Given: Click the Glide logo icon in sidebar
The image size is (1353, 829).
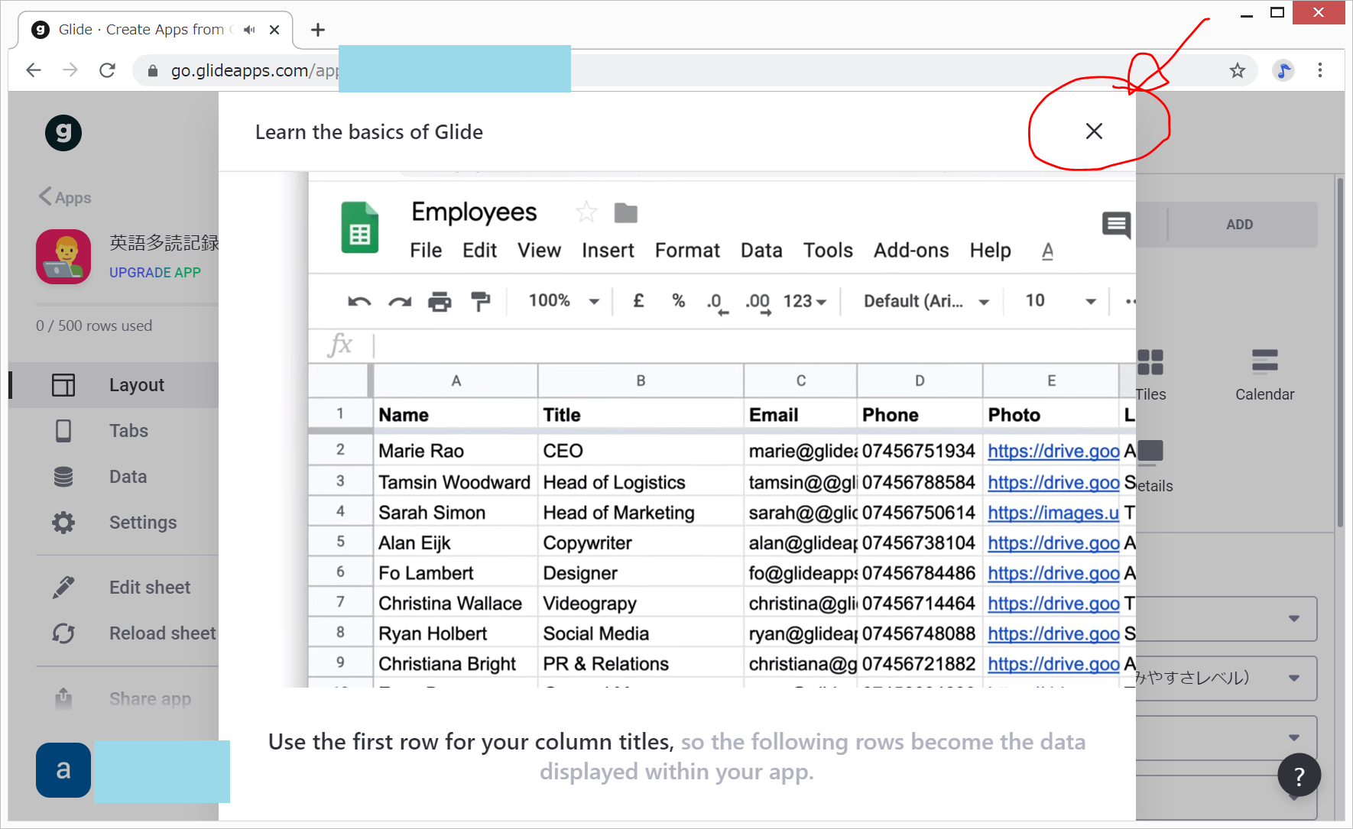Looking at the screenshot, I should coord(63,133).
